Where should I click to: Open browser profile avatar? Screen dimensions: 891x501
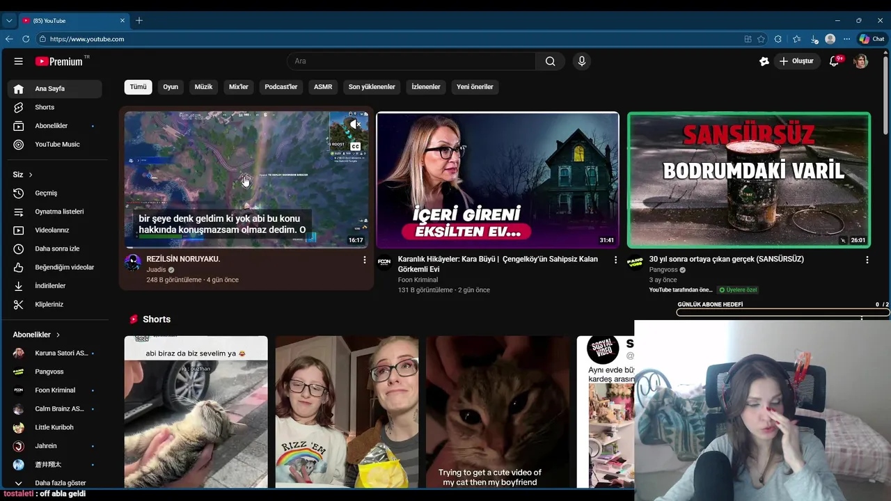click(x=830, y=39)
